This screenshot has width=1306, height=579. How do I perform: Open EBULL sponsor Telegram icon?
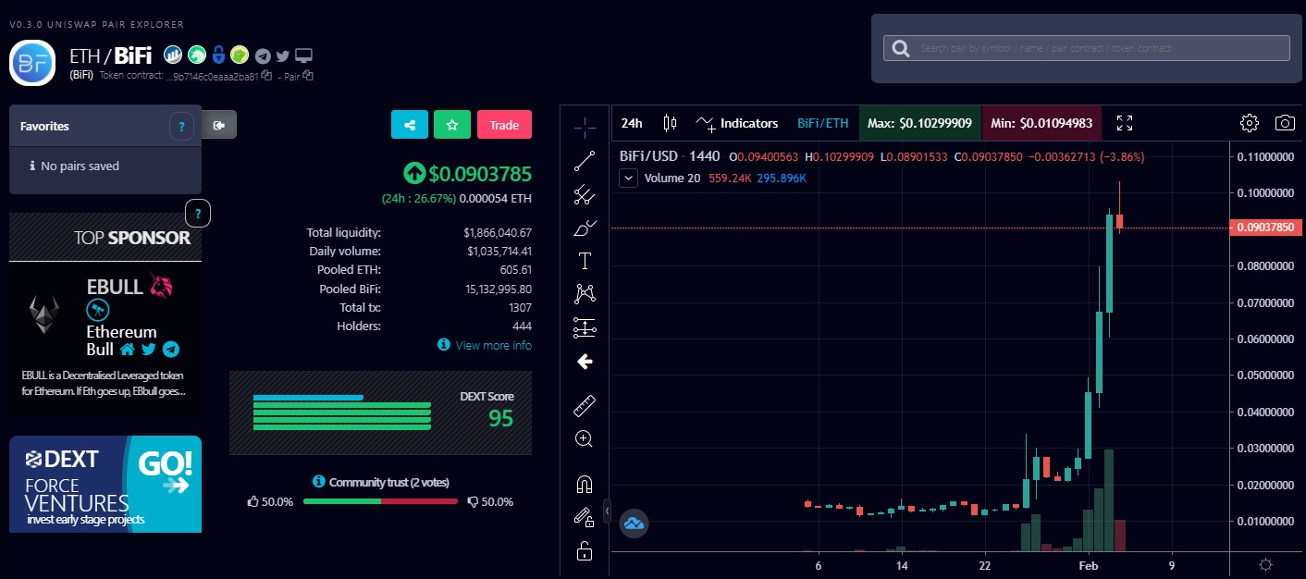[x=170, y=350]
